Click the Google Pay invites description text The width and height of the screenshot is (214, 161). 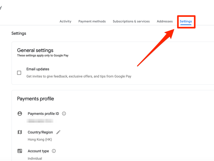click(x=79, y=76)
